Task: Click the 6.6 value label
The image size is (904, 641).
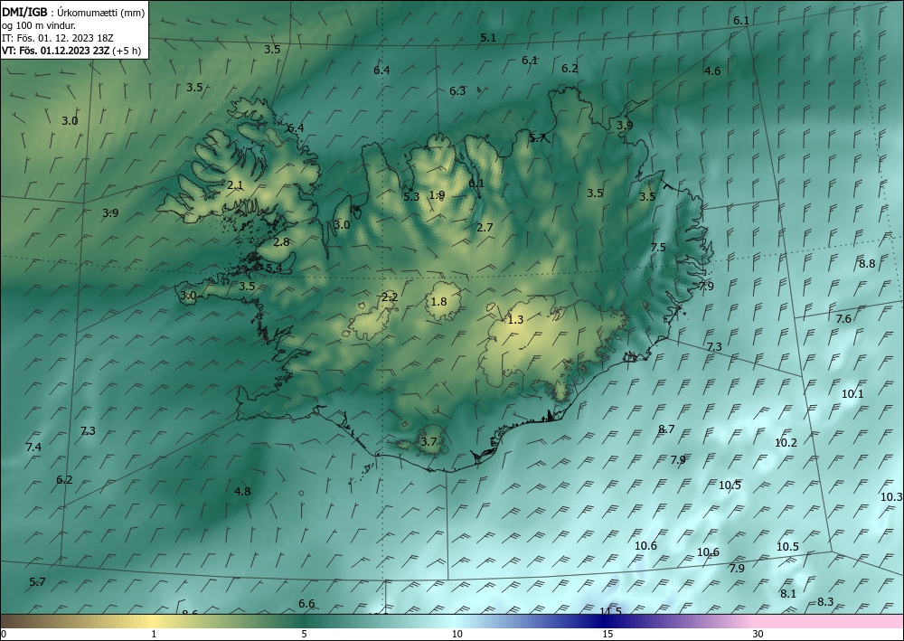Action: pos(306,604)
